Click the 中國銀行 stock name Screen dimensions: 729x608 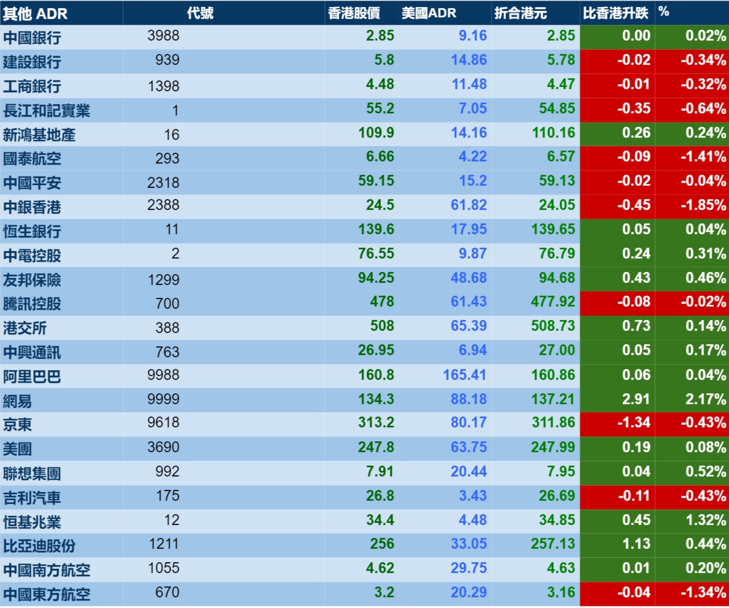tap(32, 38)
